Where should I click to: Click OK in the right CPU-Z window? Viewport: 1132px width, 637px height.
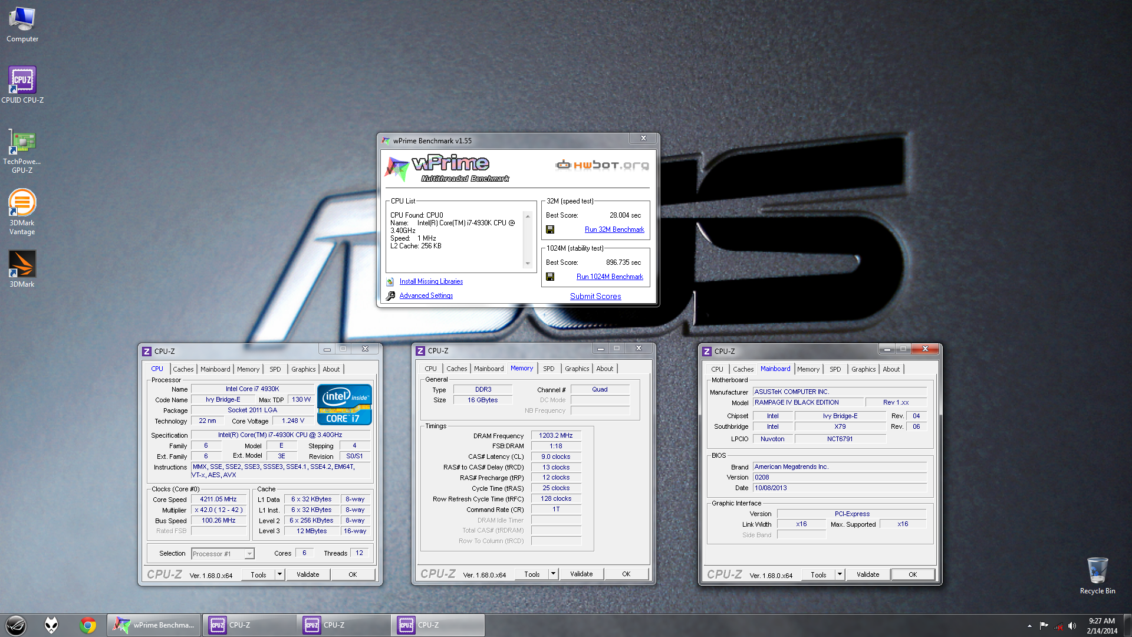(x=913, y=574)
